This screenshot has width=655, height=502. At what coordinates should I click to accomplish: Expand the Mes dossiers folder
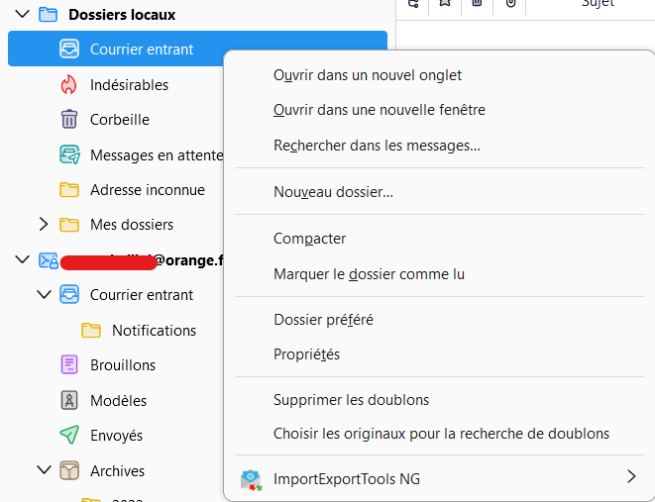(44, 225)
